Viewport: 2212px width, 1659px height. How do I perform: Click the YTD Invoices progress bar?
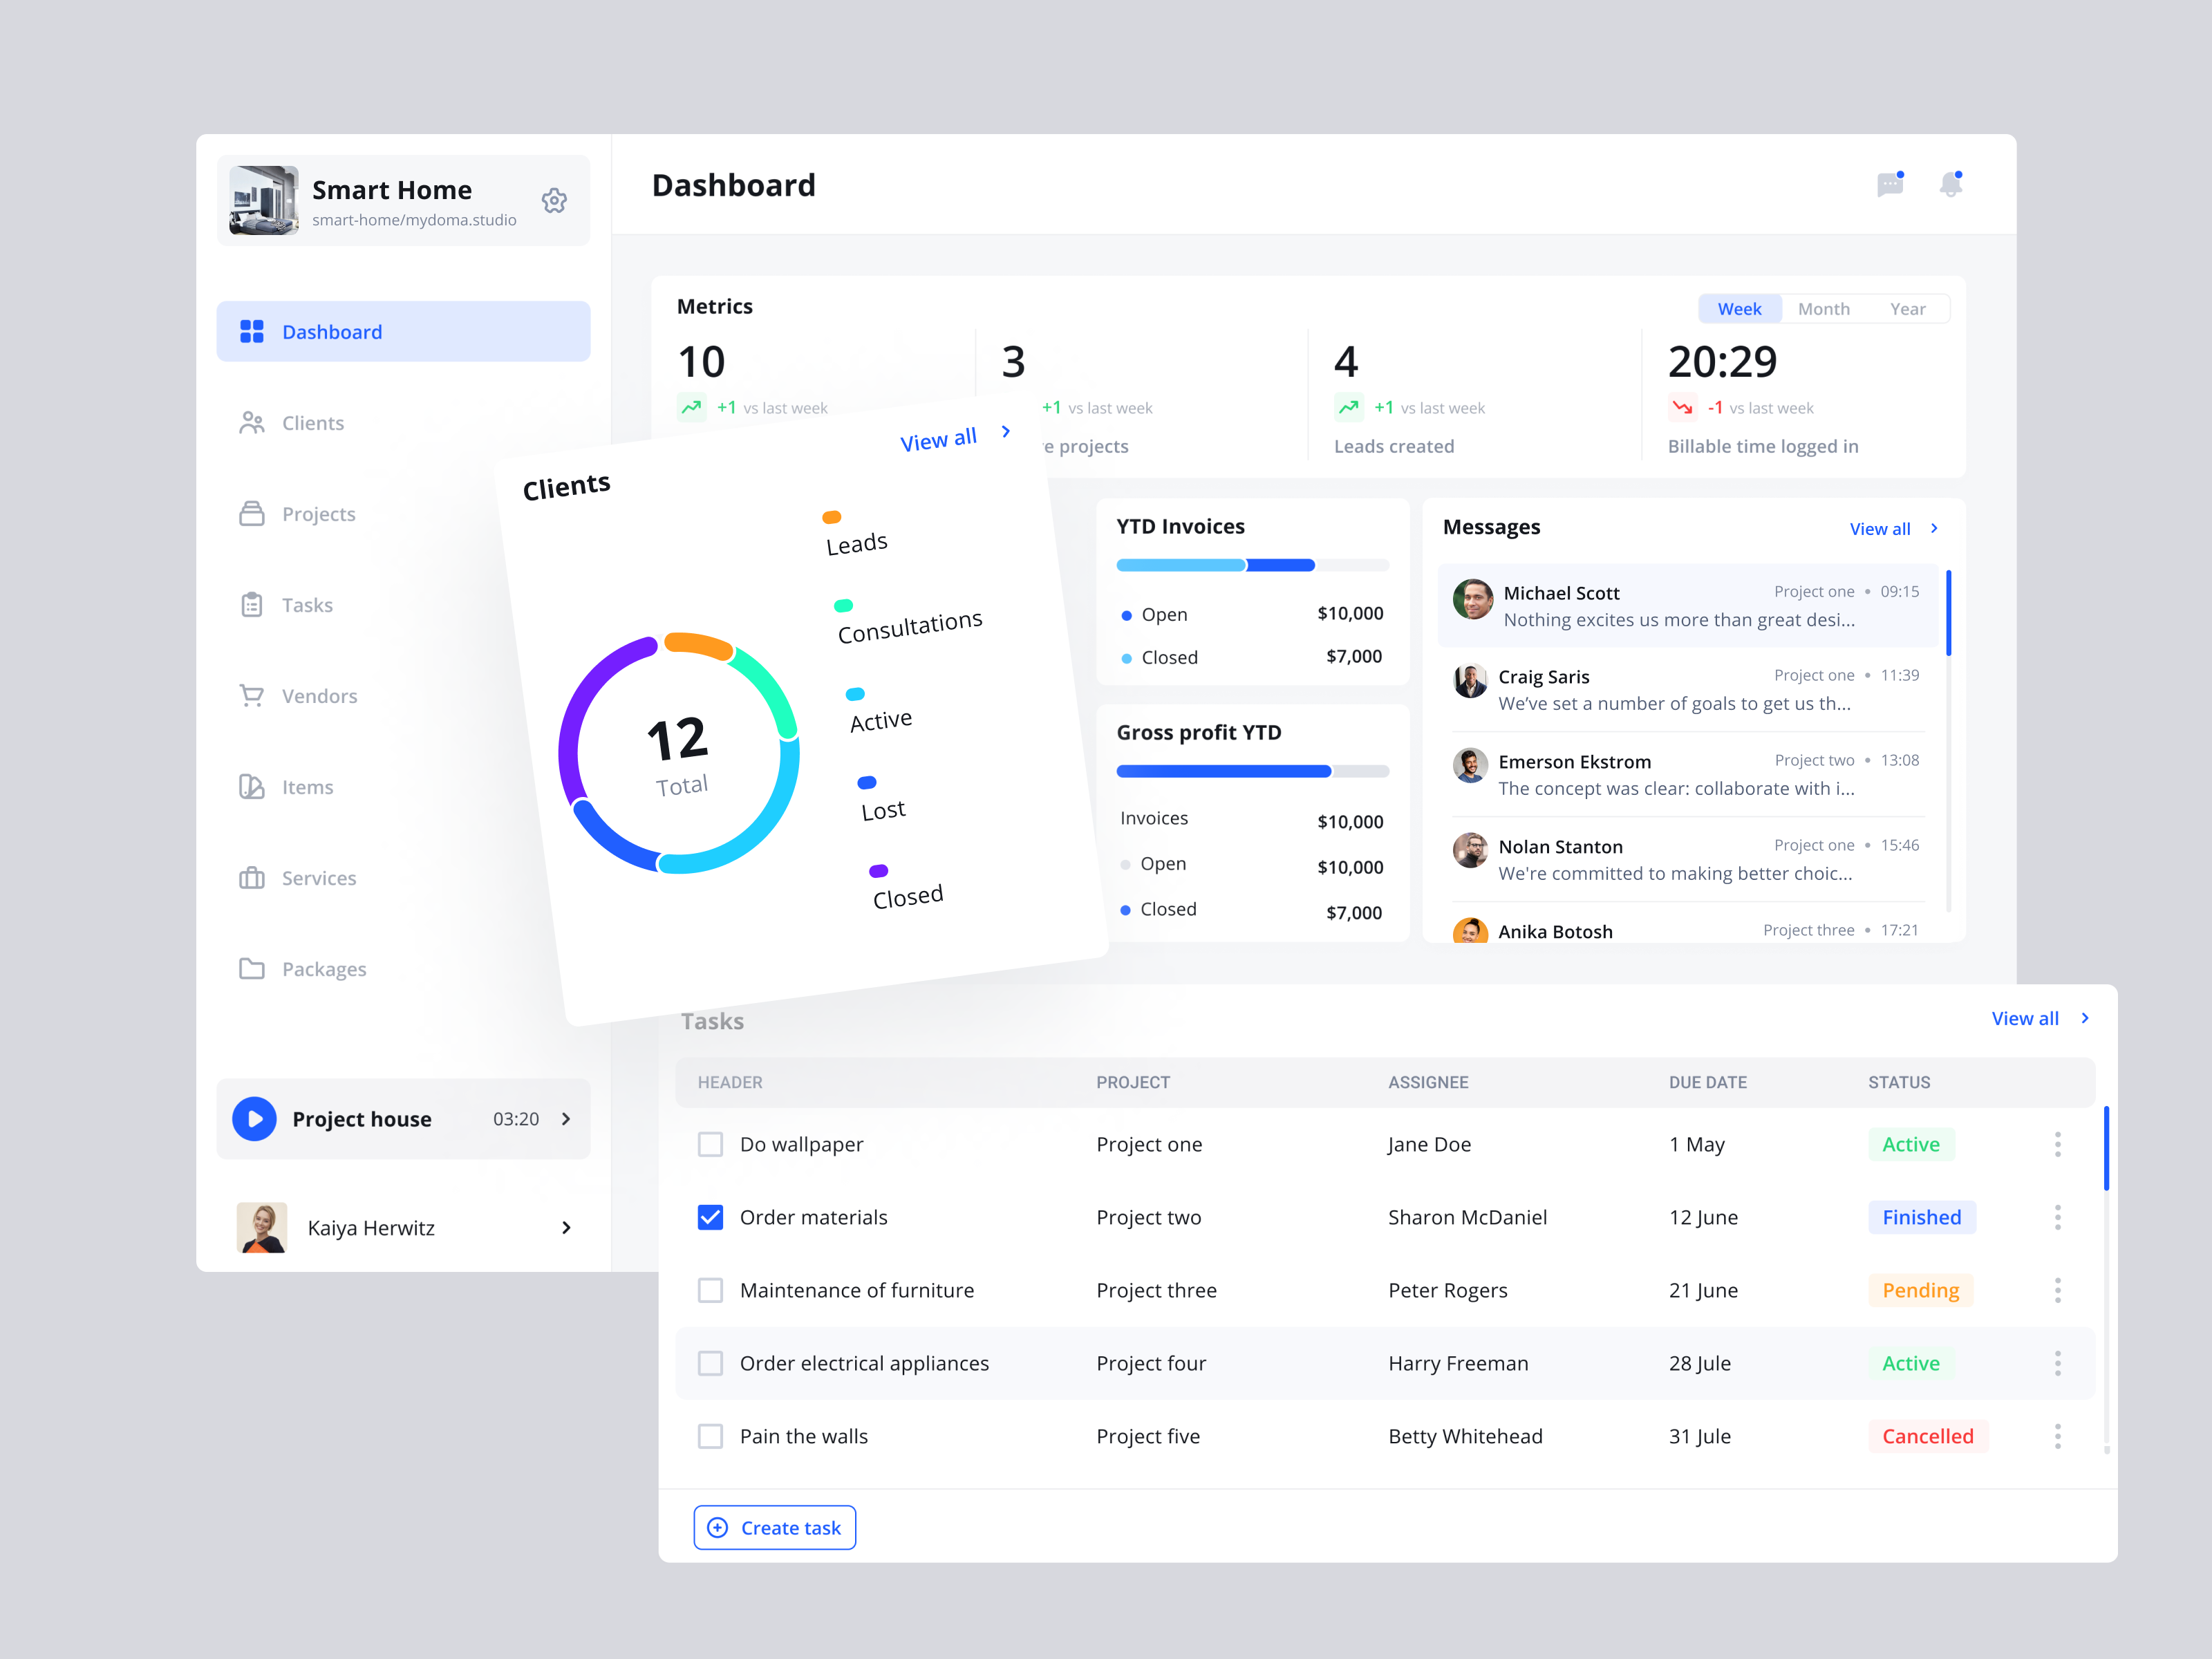point(1252,565)
